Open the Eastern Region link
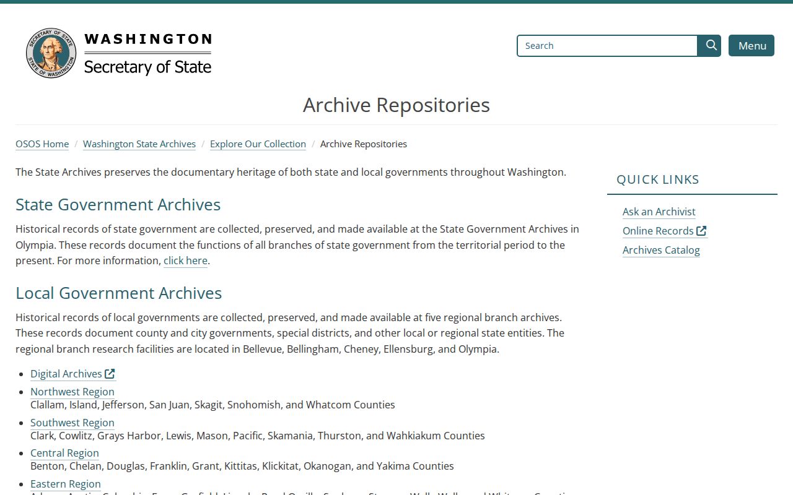 pyautogui.click(x=66, y=484)
